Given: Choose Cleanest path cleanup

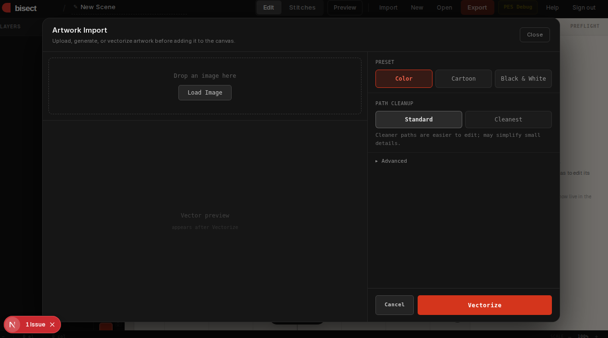Looking at the screenshot, I should coord(508,120).
